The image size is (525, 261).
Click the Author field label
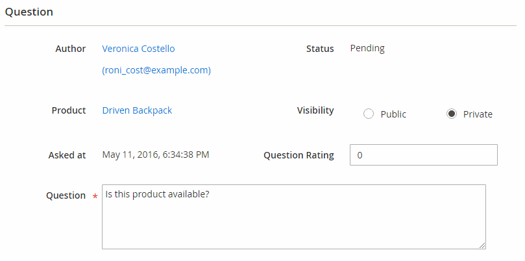coord(71,49)
